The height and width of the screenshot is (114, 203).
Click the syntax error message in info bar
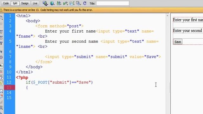point(48,10)
